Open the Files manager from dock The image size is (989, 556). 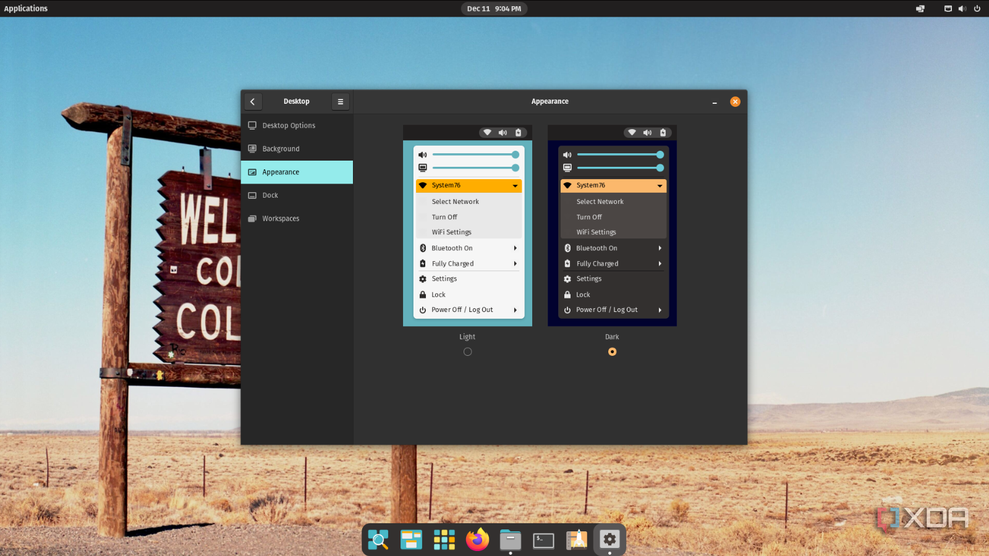pos(511,540)
